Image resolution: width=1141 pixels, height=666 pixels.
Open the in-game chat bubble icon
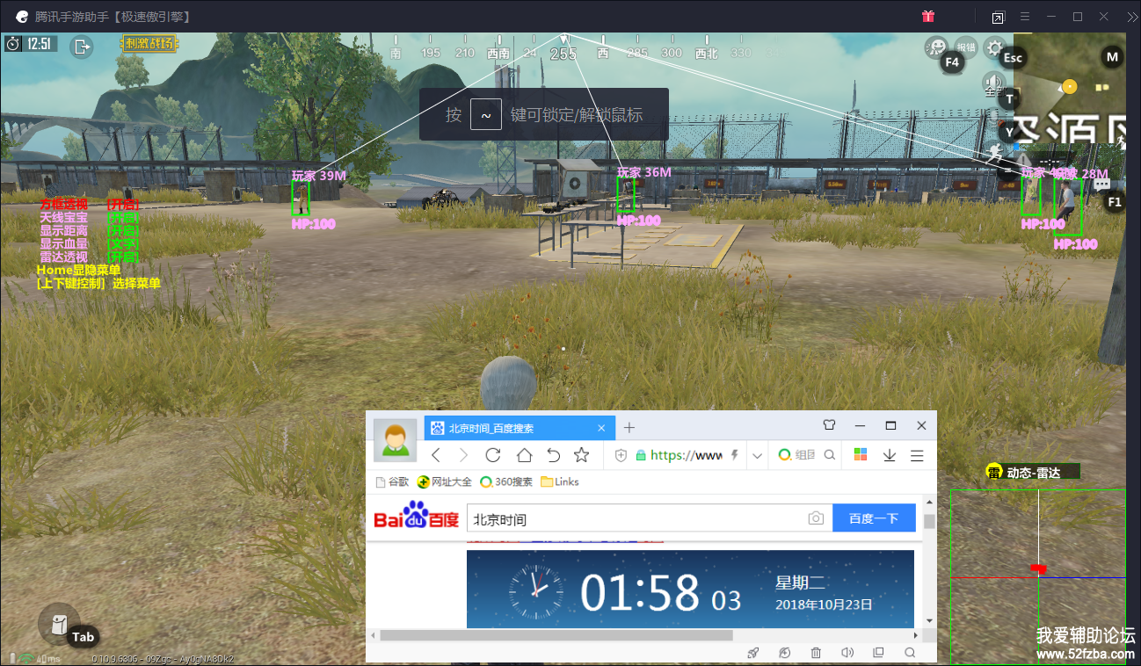pyautogui.click(x=1101, y=185)
